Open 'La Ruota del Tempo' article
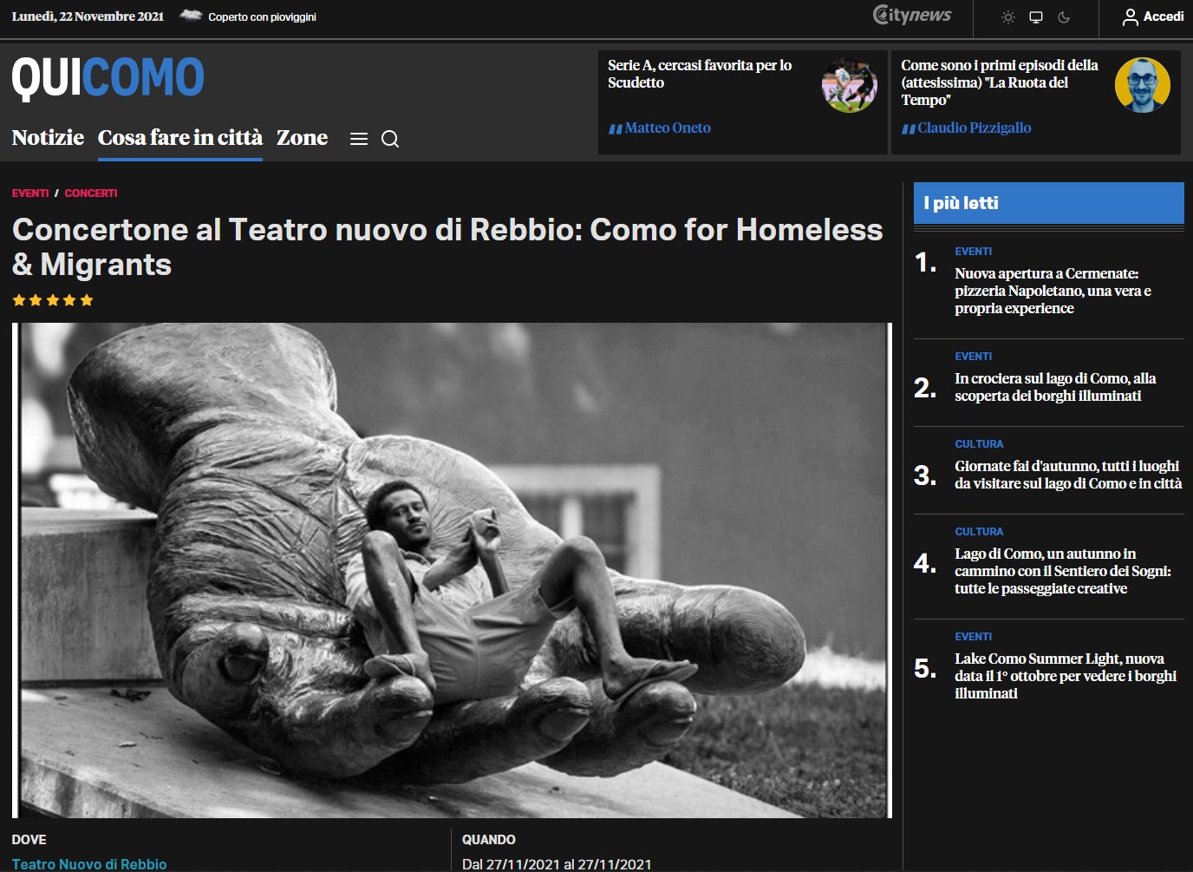1193x872 pixels. [999, 82]
